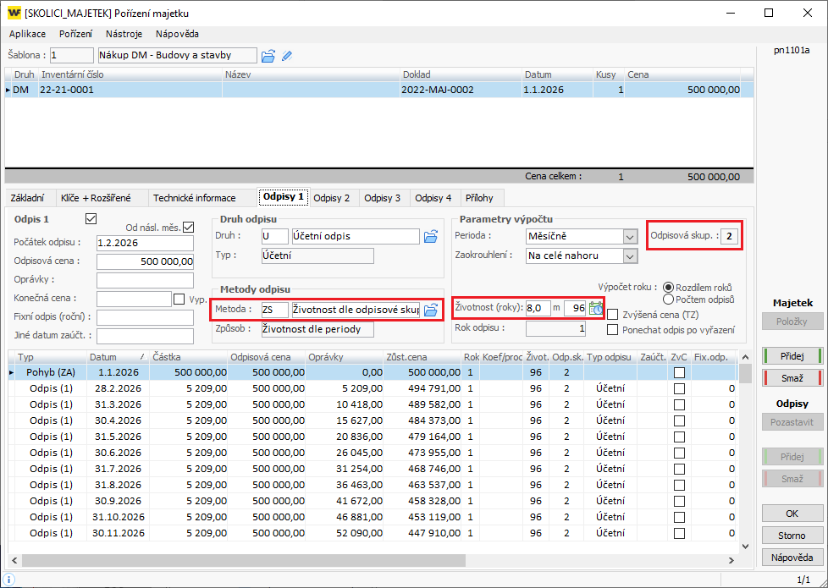Toggle the Od násl. měs. checkbox
Viewport: 828px width, 588px height.
click(188, 227)
